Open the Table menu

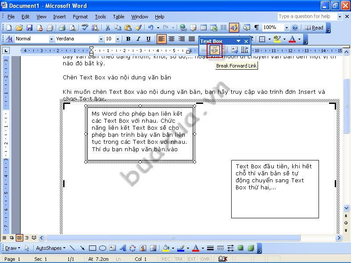(118, 17)
